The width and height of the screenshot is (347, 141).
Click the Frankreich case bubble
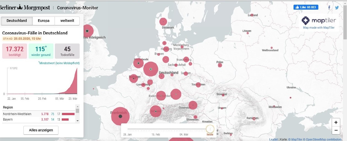pos(120,116)
